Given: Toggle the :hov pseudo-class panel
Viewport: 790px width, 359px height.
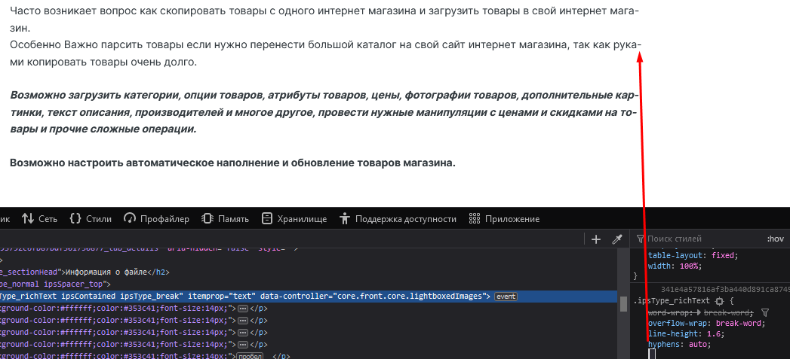Looking at the screenshot, I should (775, 239).
